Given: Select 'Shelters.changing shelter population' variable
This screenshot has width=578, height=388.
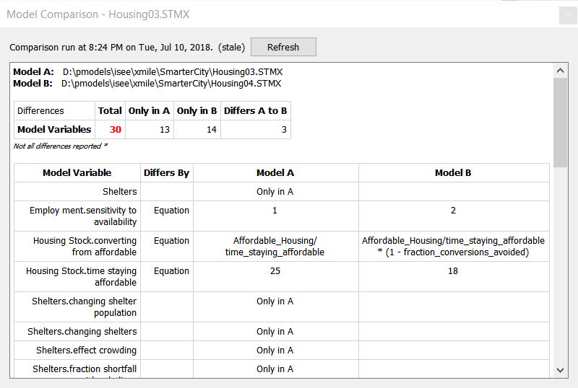Looking at the screenshot, I should tap(84, 307).
